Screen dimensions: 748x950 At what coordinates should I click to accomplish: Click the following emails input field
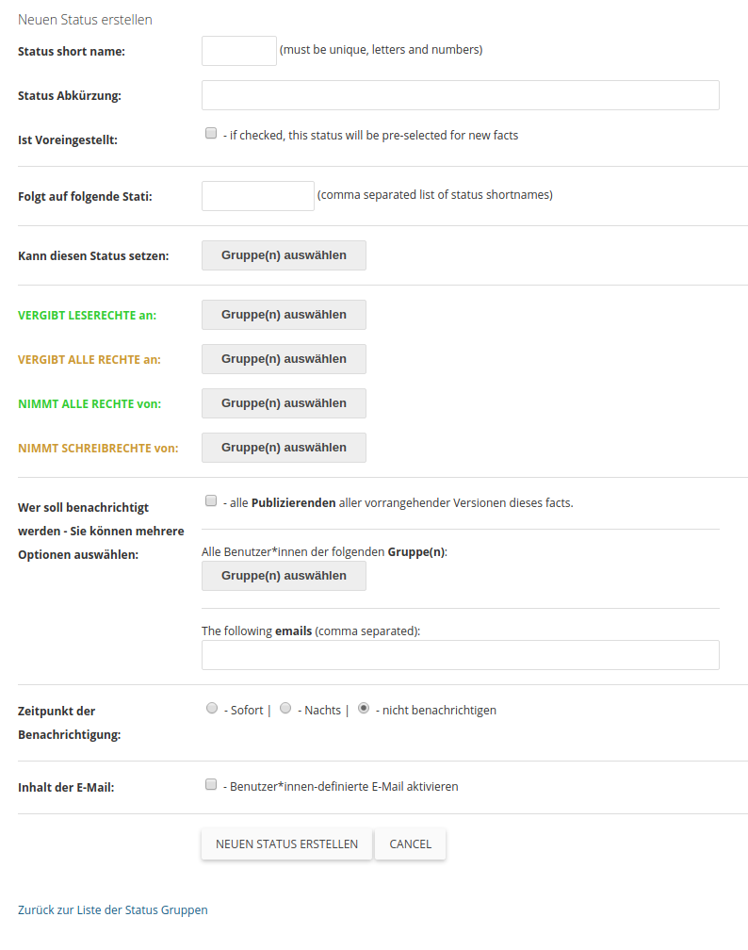[461, 655]
